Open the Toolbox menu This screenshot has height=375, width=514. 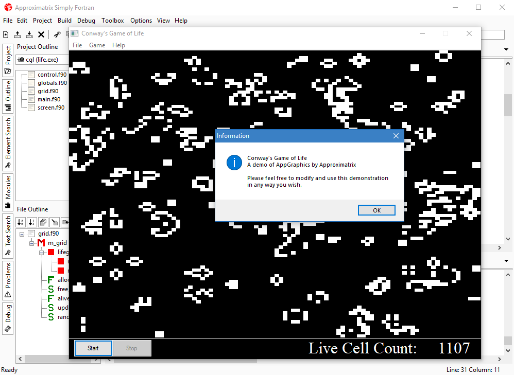pyautogui.click(x=112, y=20)
